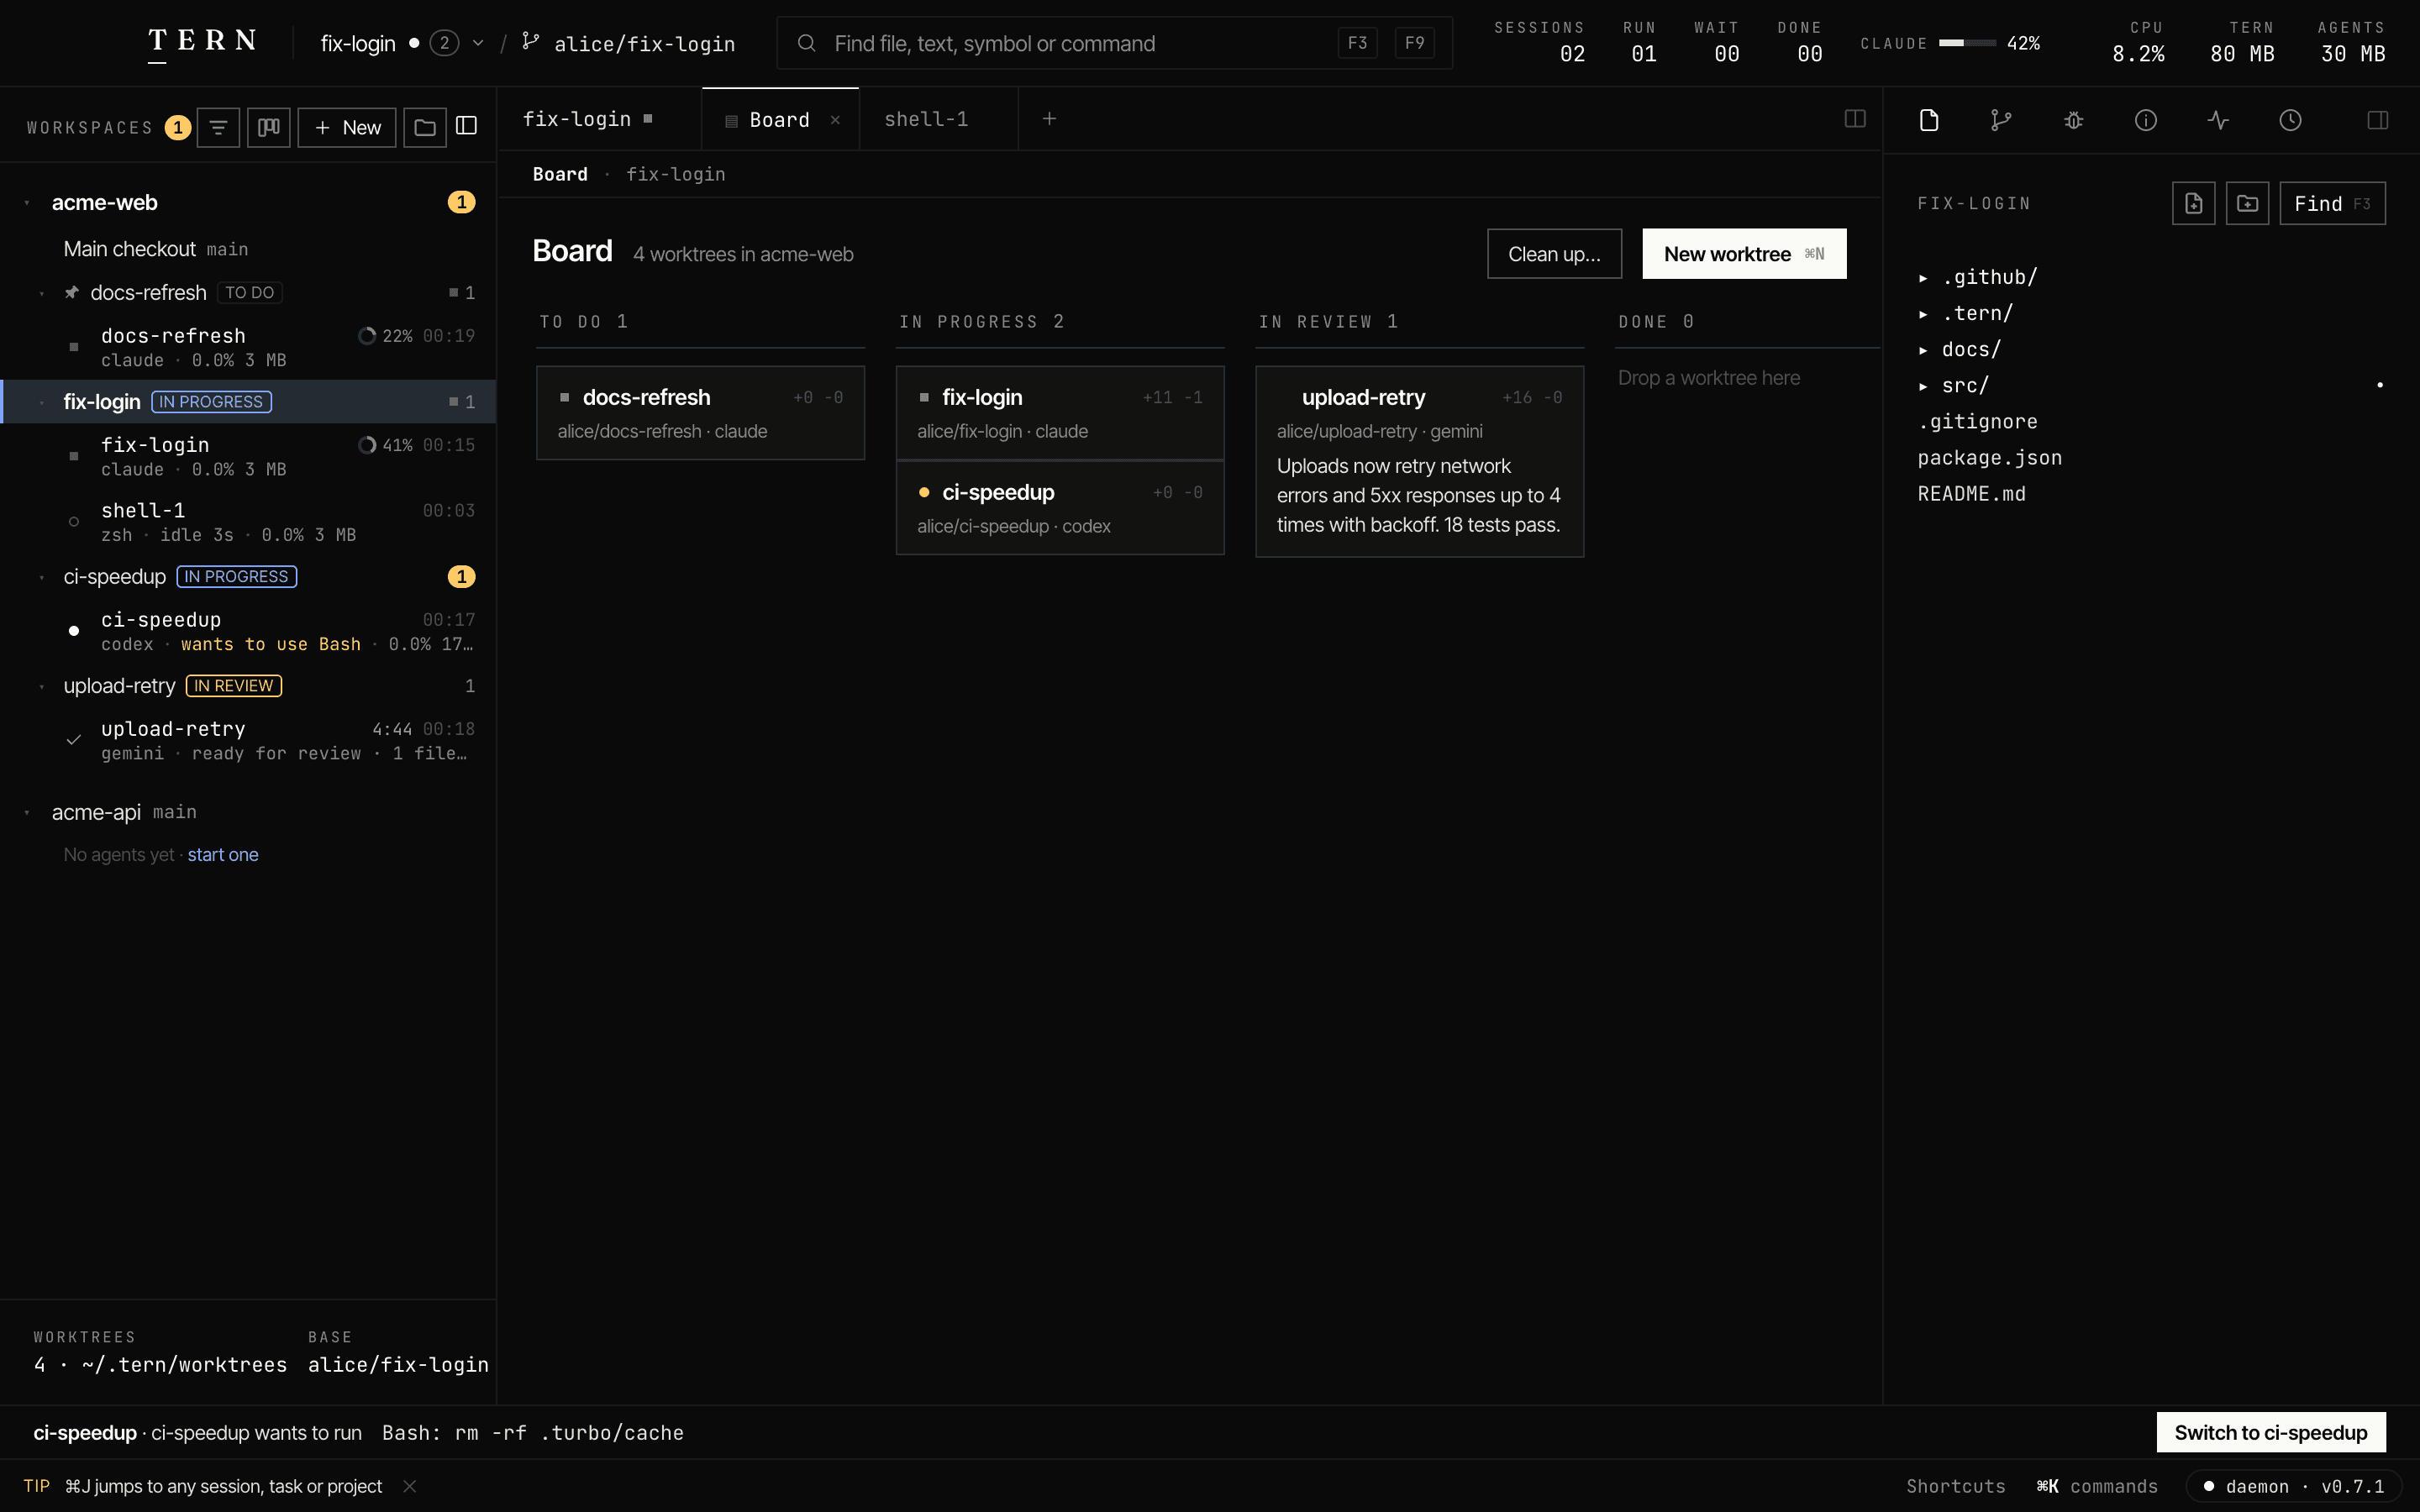Open the Files panel icon
This screenshot has height=1512, width=2420.
(x=1929, y=120)
